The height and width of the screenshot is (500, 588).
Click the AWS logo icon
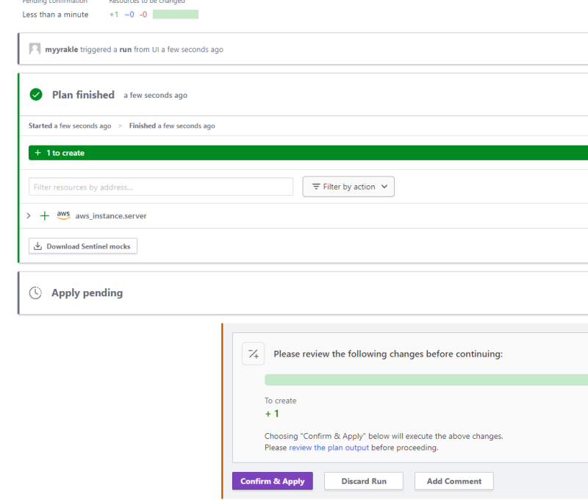pos(63,215)
